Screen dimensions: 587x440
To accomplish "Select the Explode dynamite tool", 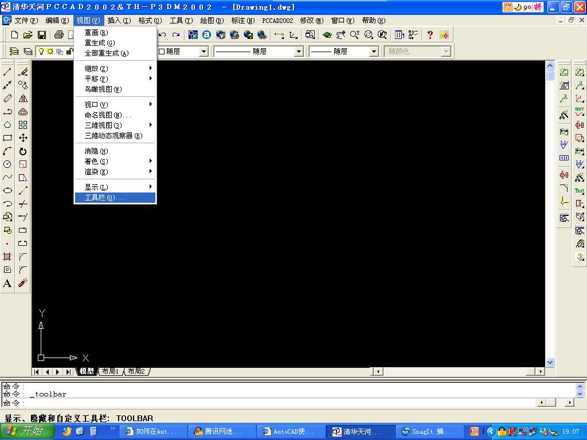I will [x=23, y=283].
